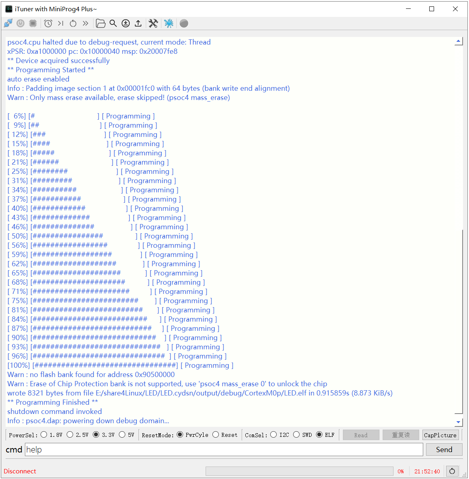This screenshot has height=479, width=469.
Task: Click the 21:52:40 clock text
Action: (427, 471)
